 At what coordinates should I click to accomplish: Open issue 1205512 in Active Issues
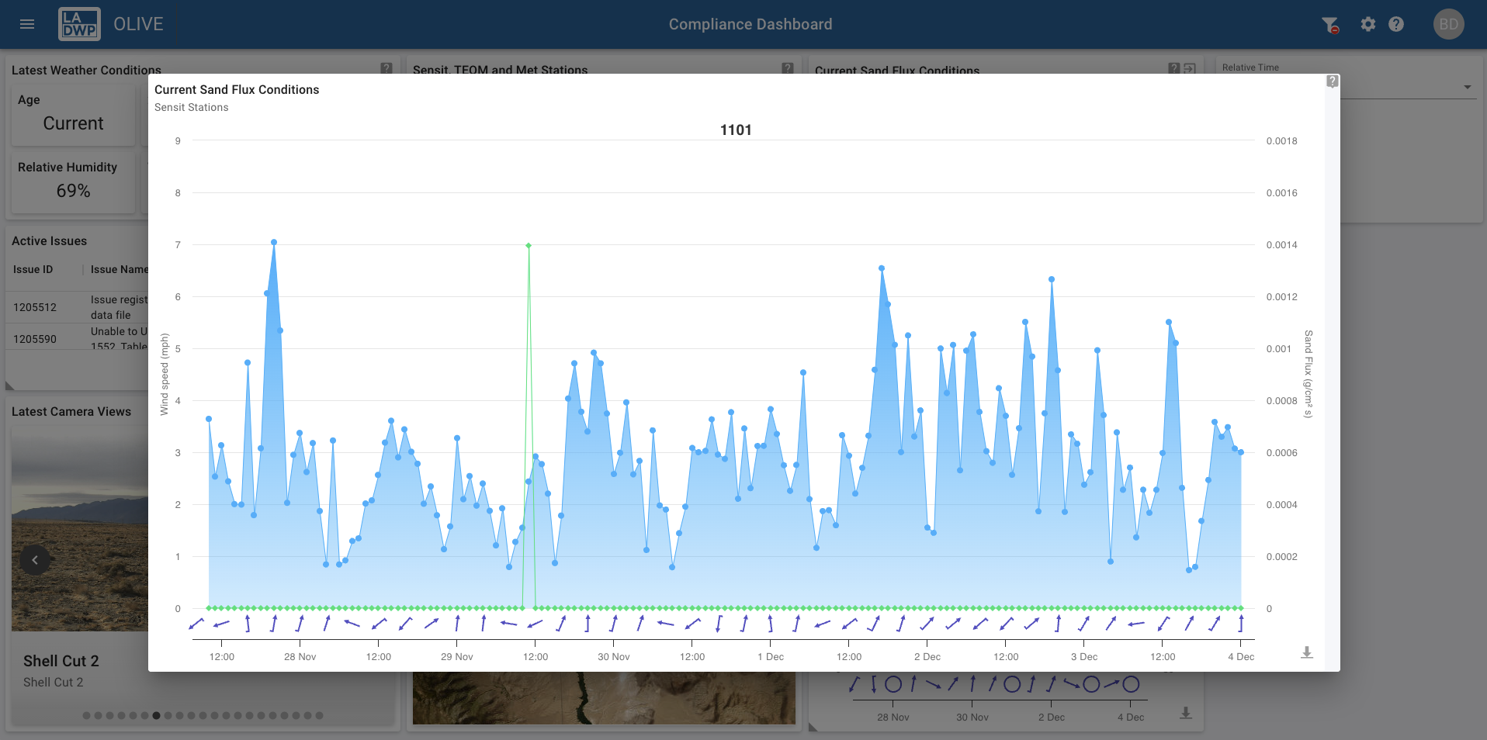coord(35,307)
